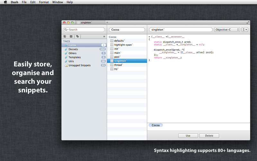Select the thread` snippet
The height and width of the screenshot is (161, 257).
tap(127, 65)
